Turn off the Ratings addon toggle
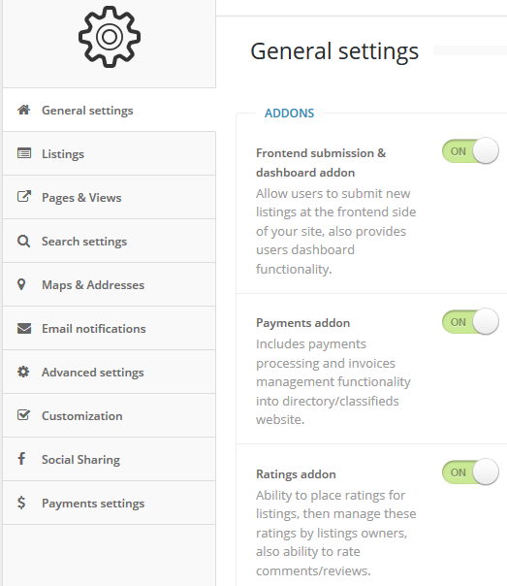507x586 pixels. click(x=470, y=472)
